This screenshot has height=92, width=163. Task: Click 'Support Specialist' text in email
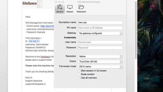(x=34, y=81)
